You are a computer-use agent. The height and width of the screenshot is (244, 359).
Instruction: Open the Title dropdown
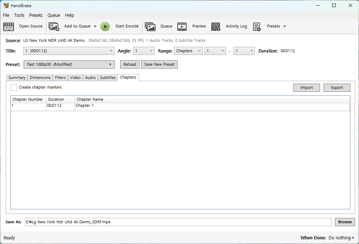pos(69,51)
